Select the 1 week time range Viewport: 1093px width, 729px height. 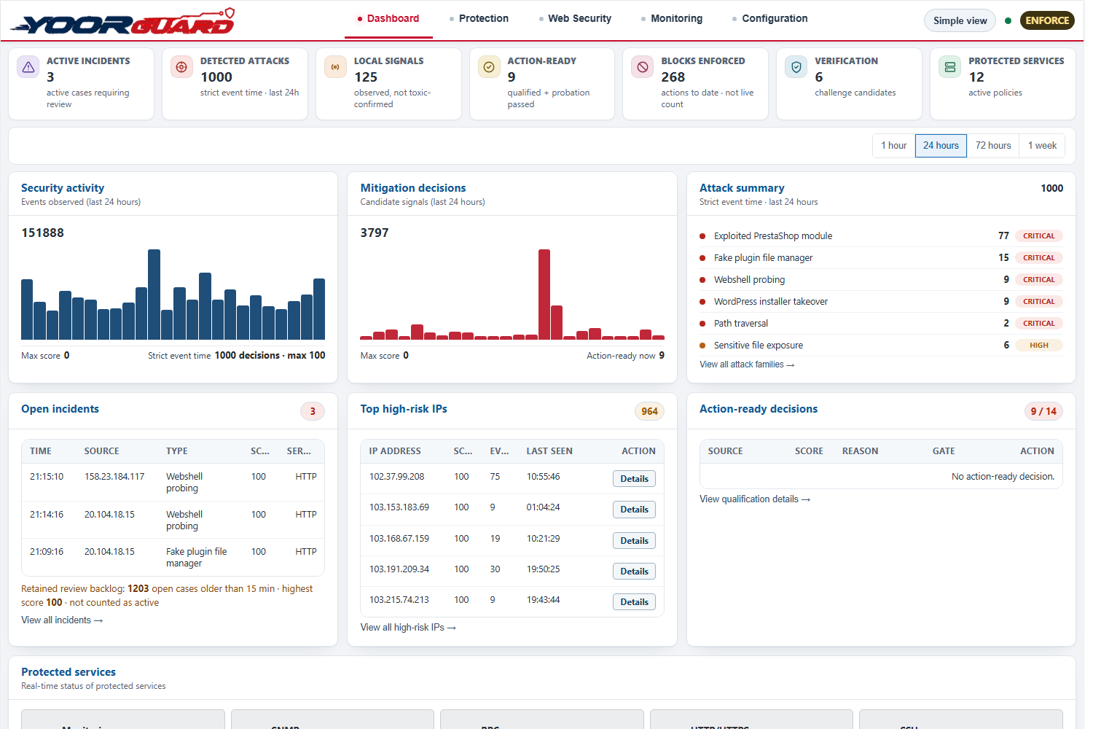pyautogui.click(x=1042, y=146)
